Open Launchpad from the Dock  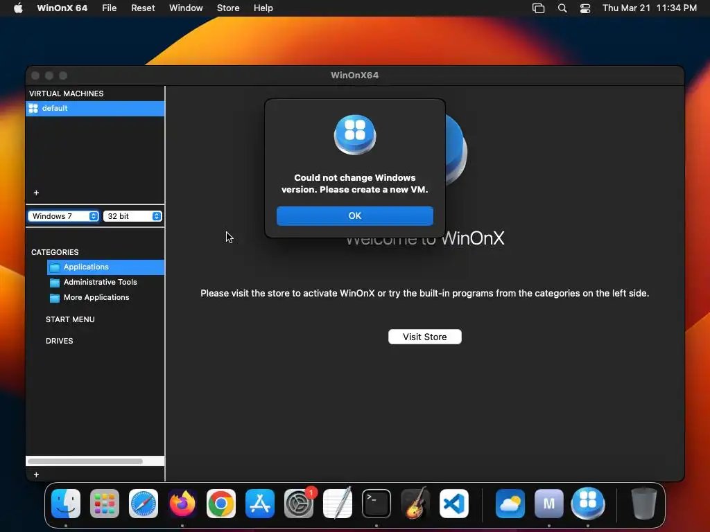[x=105, y=504]
